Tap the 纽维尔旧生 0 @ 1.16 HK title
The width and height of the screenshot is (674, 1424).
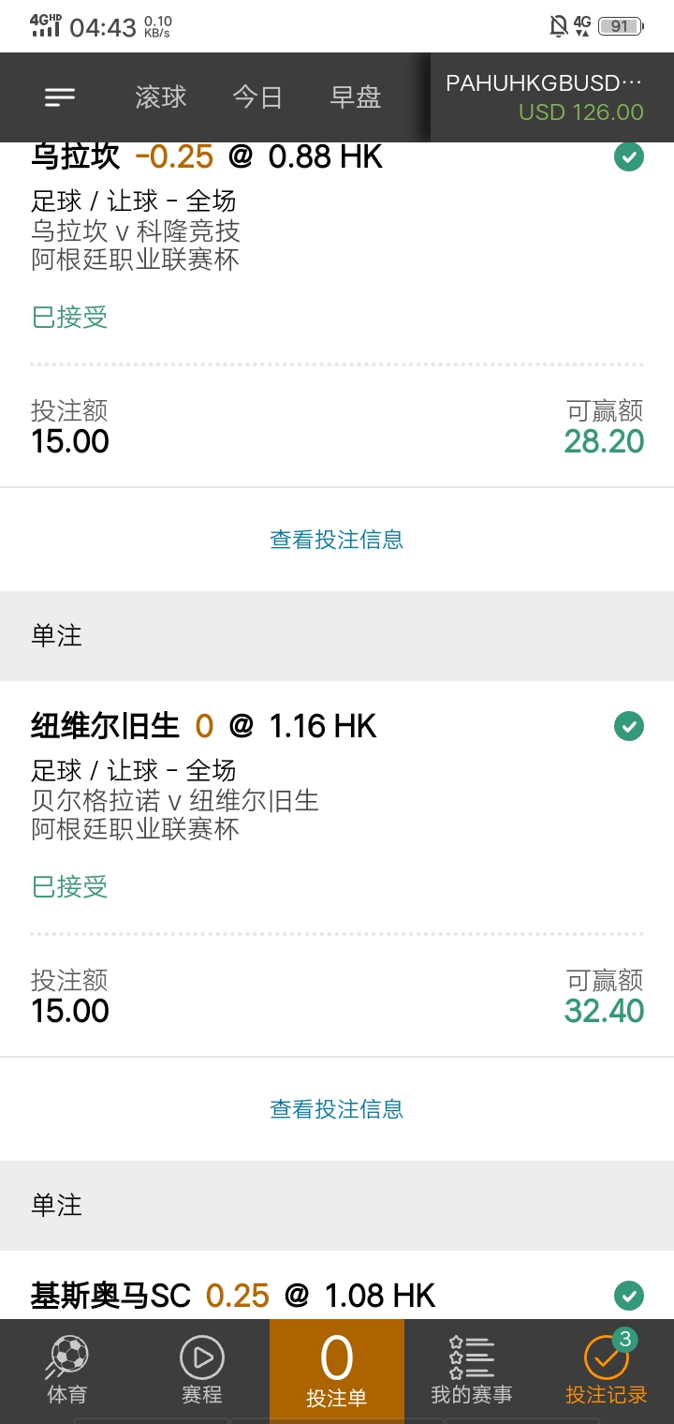click(x=204, y=726)
